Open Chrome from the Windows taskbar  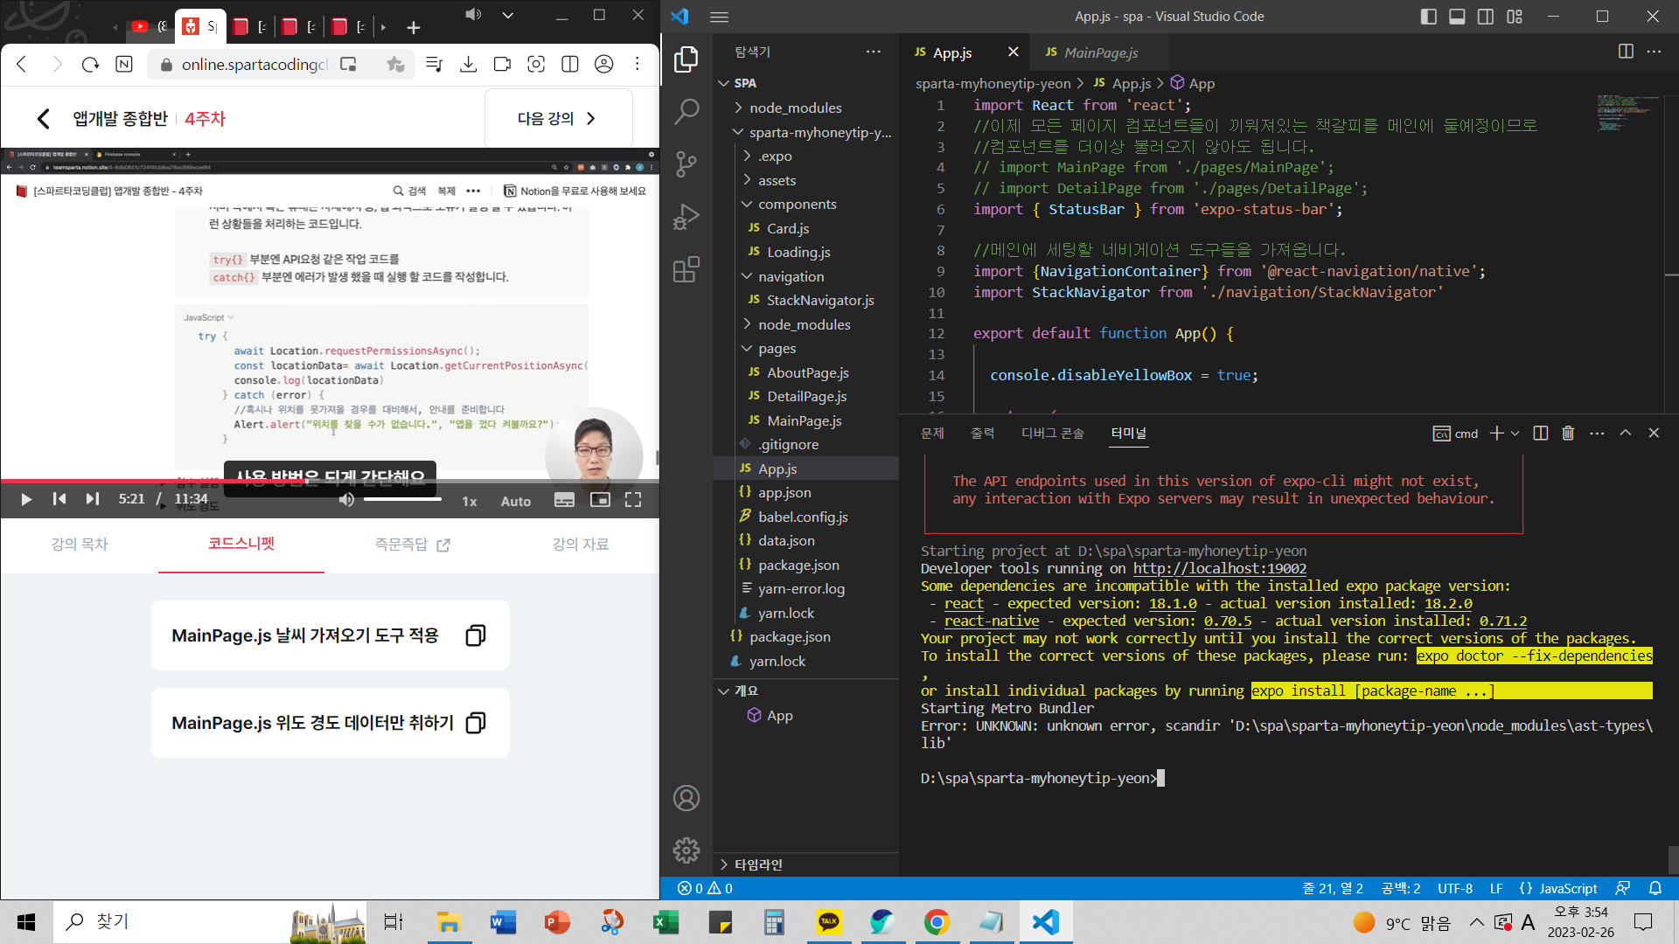pos(937,922)
